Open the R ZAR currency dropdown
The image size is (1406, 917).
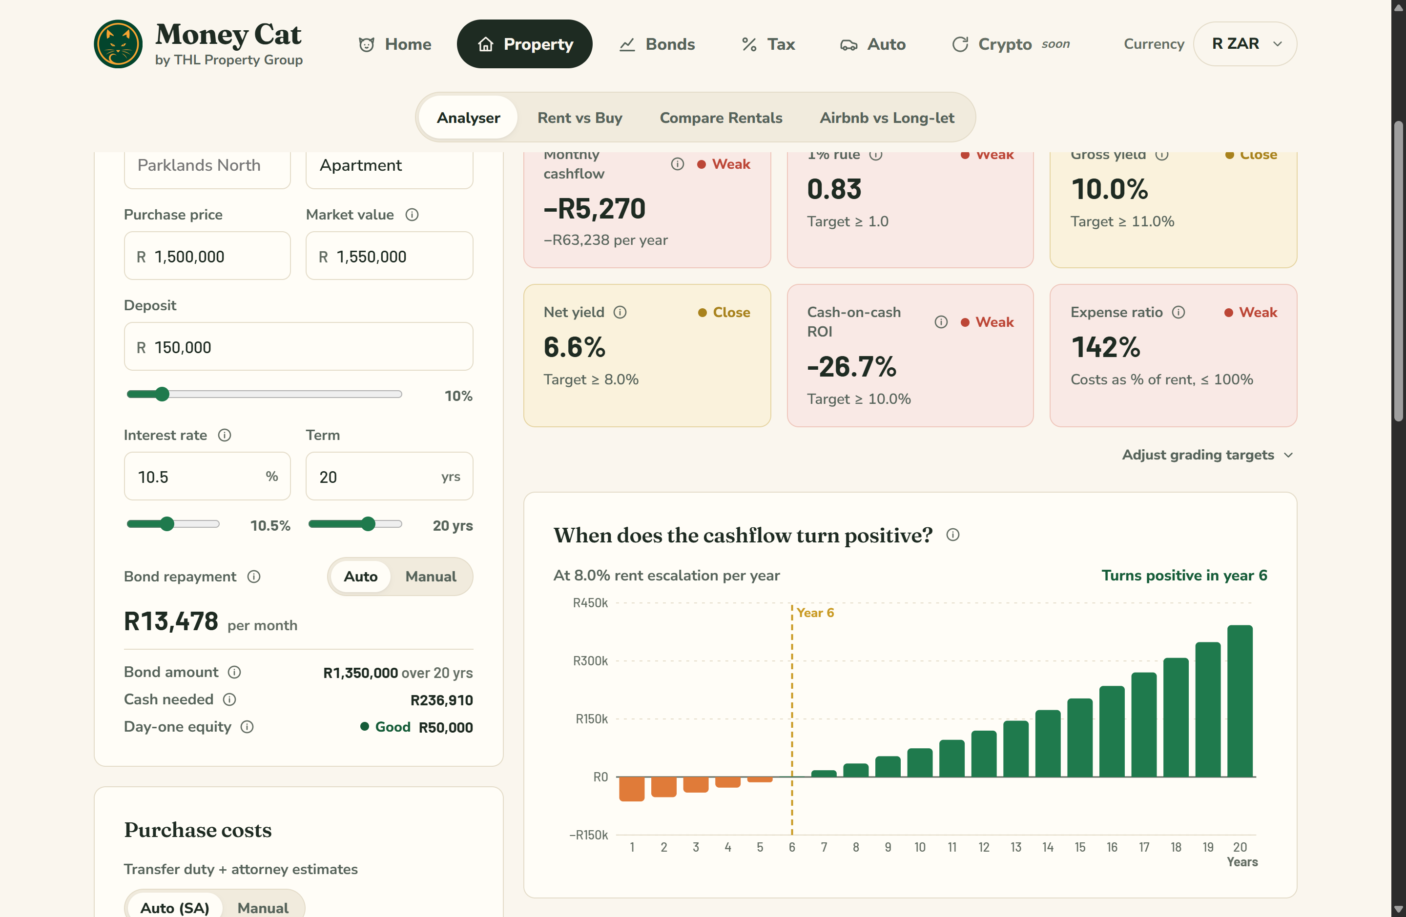point(1245,44)
